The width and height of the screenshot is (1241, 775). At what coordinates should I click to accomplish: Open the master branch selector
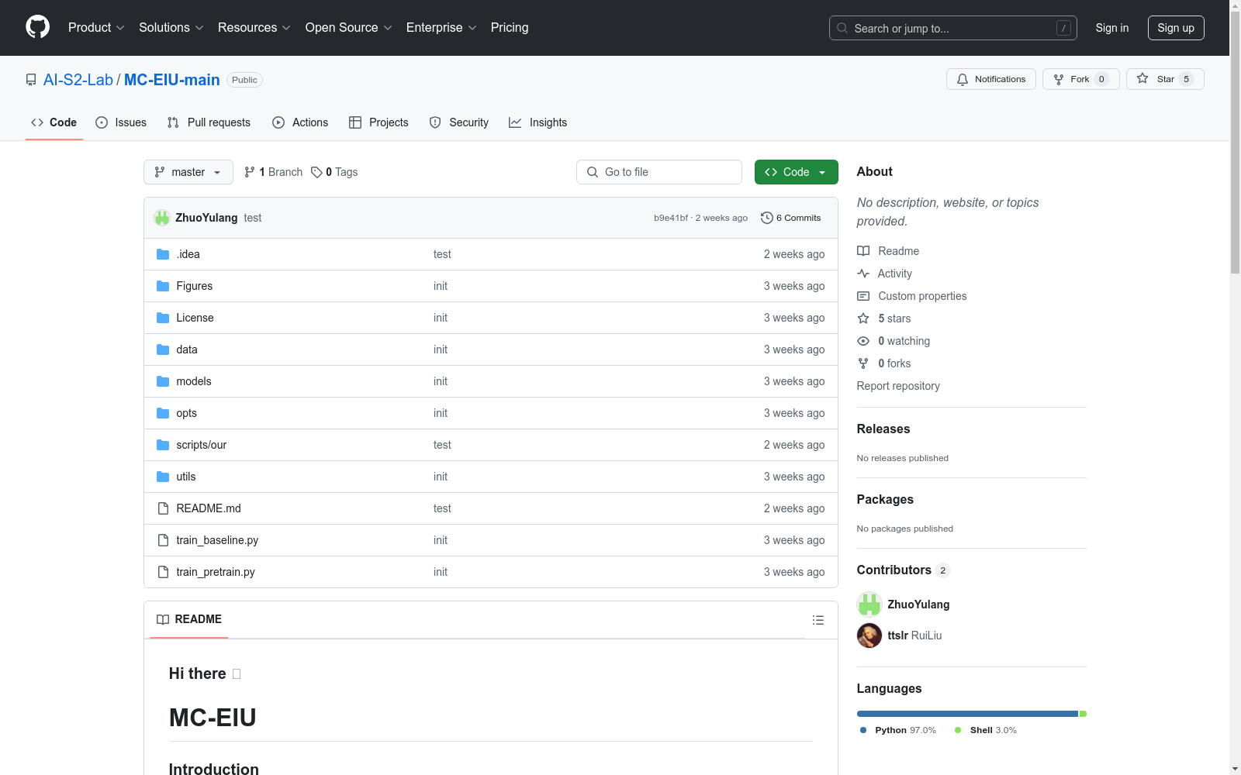click(x=188, y=172)
